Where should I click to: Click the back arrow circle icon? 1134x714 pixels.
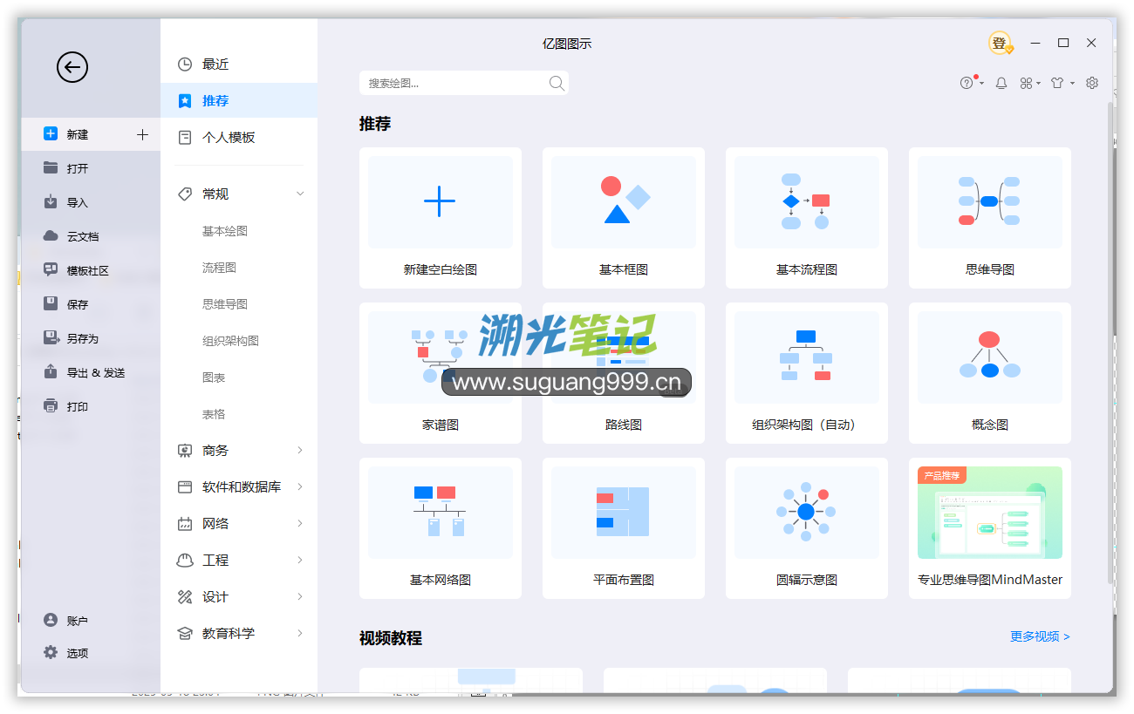pos(72,67)
